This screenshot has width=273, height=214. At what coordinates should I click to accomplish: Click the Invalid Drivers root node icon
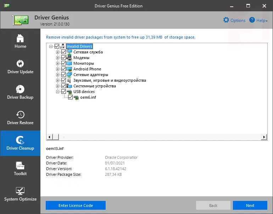click(x=63, y=46)
